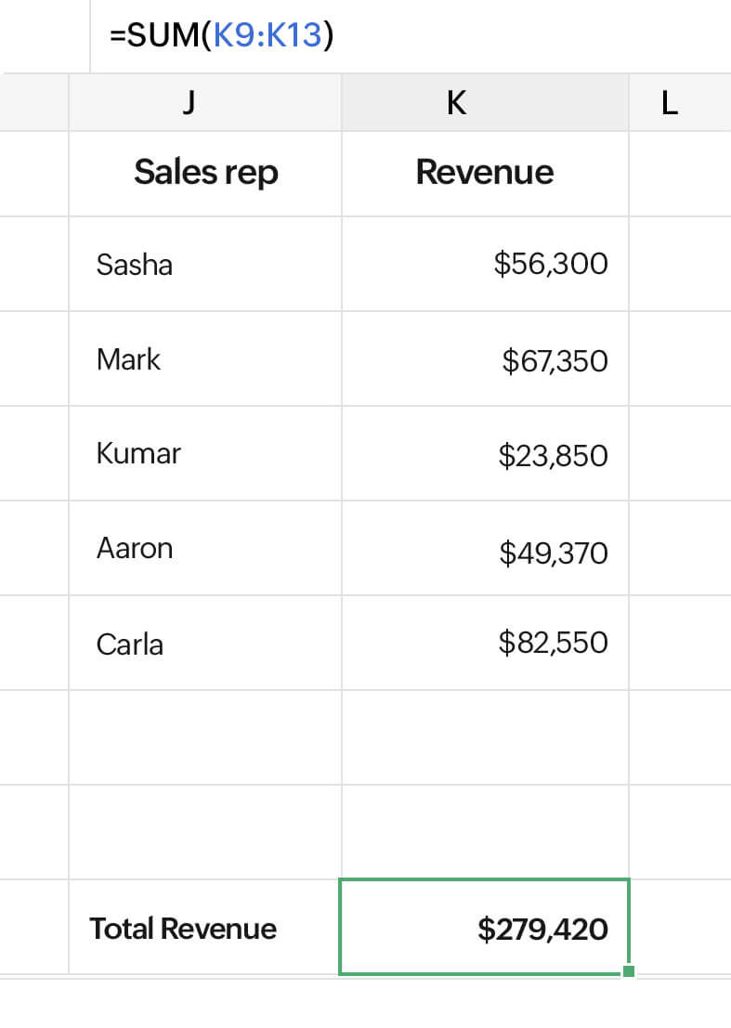This screenshot has width=731, height=1028.
Task: Select column header L
Action: coord(669,103)
